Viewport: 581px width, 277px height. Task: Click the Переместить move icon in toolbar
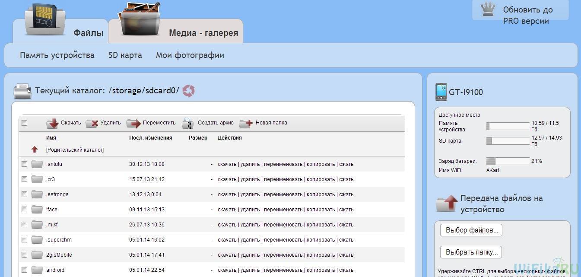coord(133,124)
